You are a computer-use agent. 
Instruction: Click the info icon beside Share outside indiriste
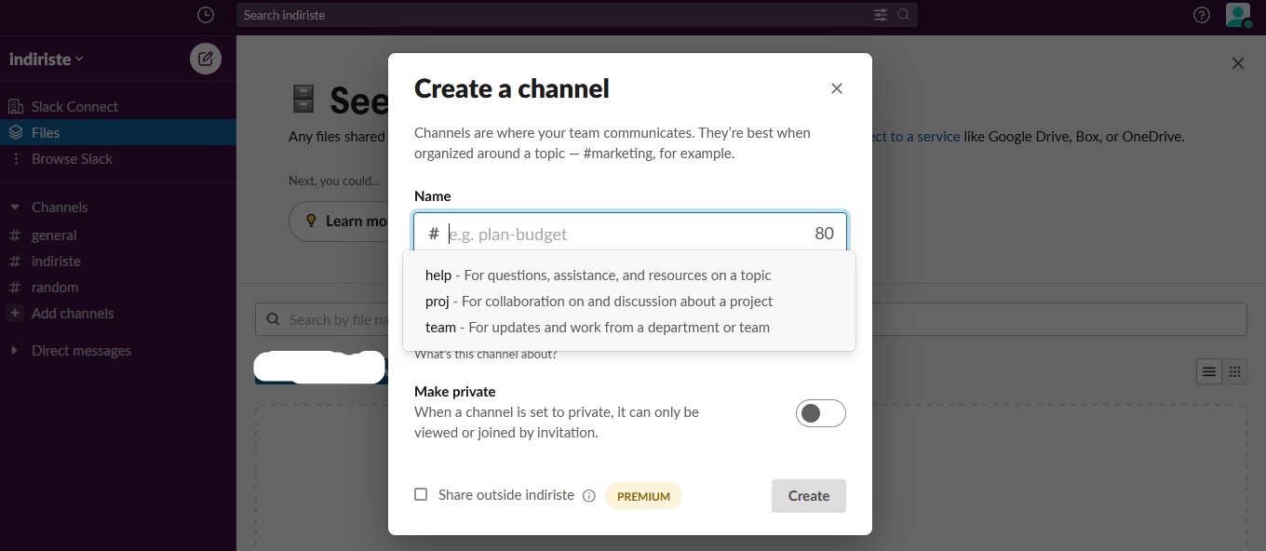click(588, 496)
